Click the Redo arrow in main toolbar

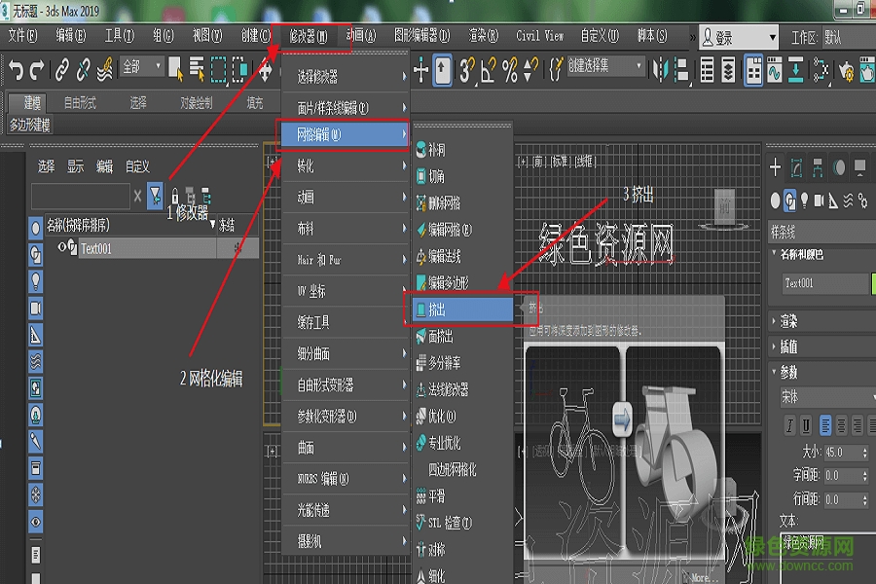tap(37, 68)
